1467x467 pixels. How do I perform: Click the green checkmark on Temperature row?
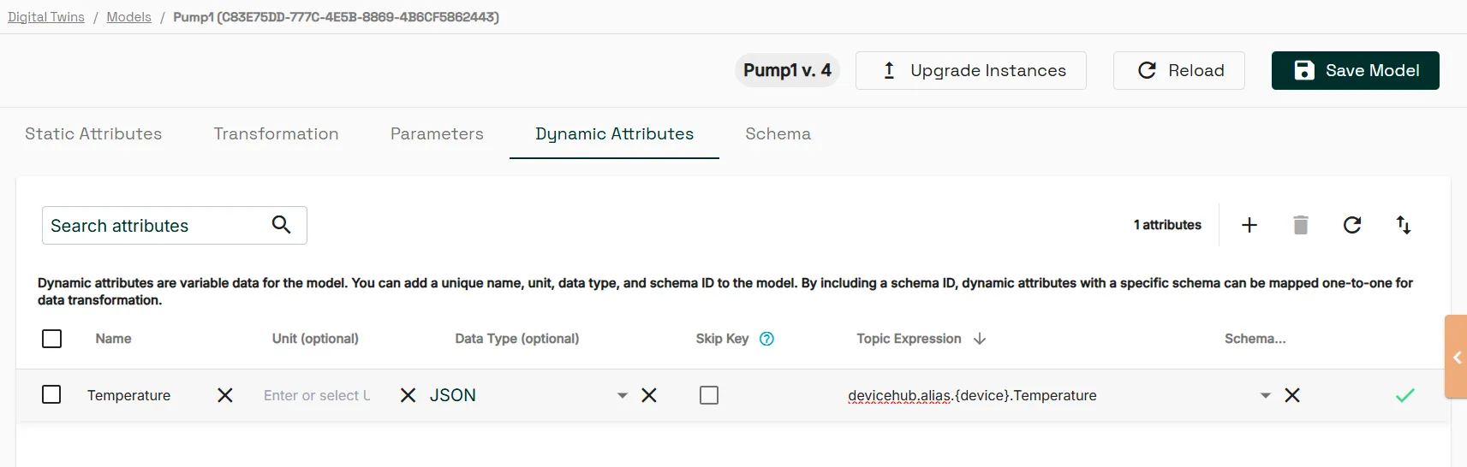coord(1405,395)
